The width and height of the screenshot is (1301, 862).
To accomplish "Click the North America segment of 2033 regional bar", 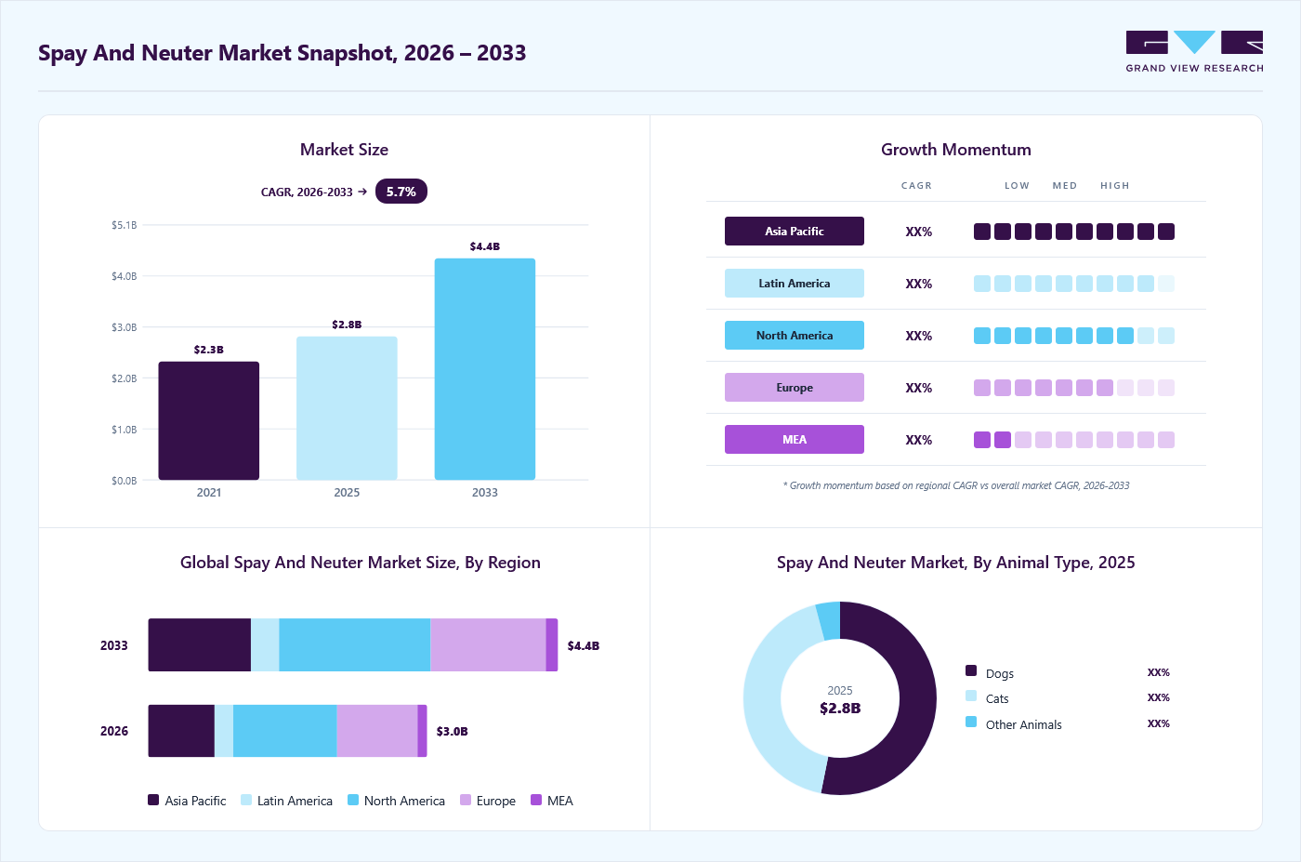I will (355, 645).
